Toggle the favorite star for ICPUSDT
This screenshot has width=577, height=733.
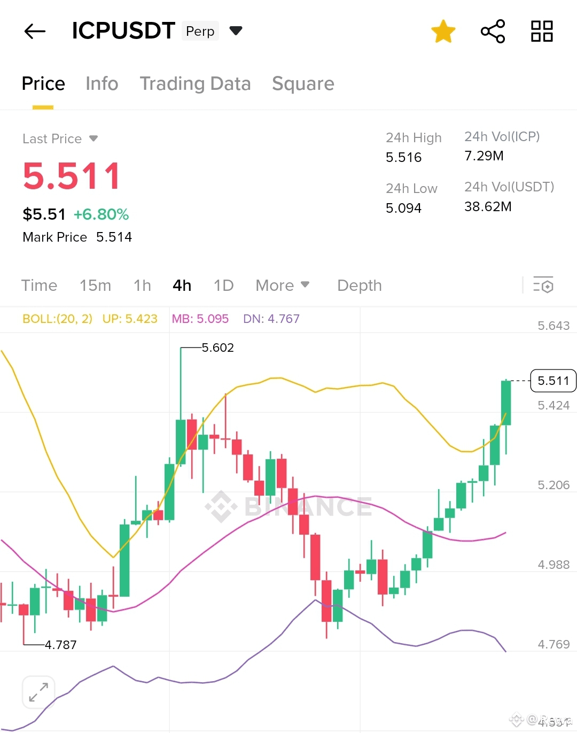[x=443, y=32]
